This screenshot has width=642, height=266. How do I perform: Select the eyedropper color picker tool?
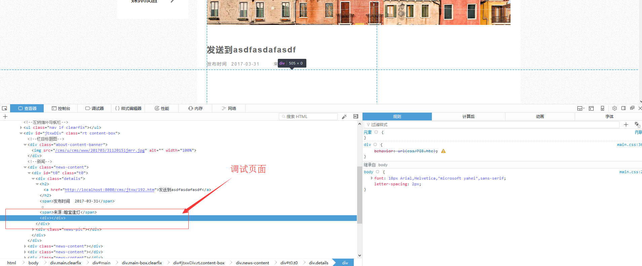(x=344, y=116)
